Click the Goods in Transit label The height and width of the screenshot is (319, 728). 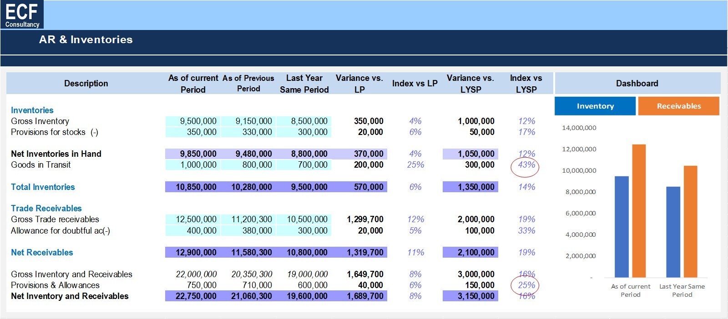(x=41, y=164)
